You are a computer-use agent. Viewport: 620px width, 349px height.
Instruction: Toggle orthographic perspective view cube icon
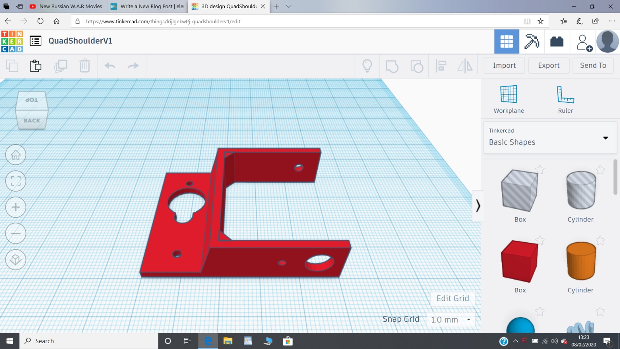(15, 259)
